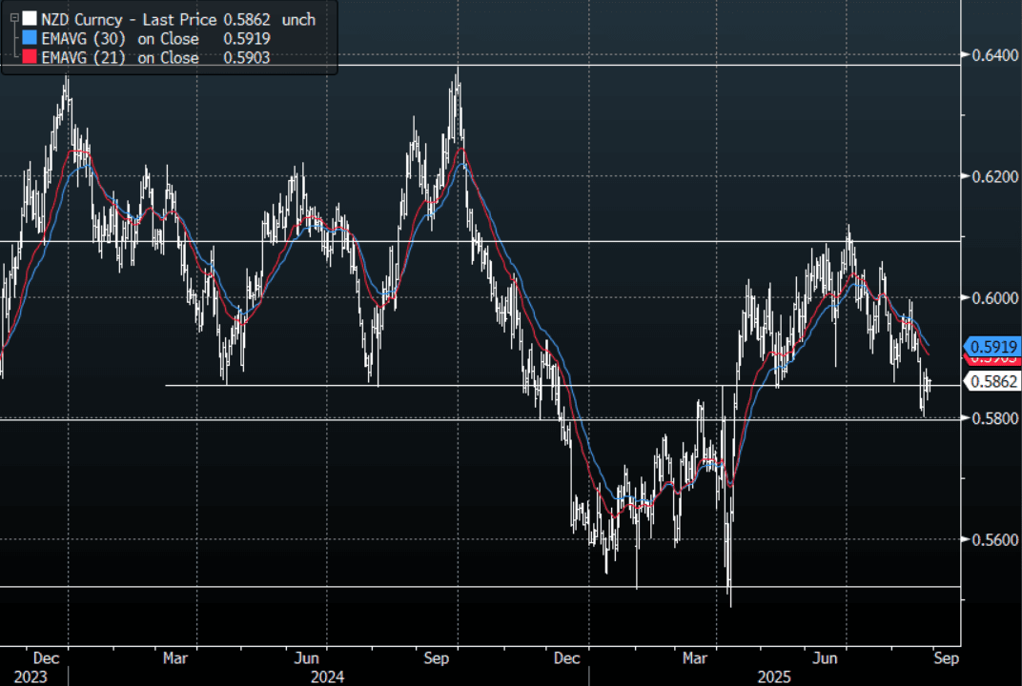Click the white NZD Curncy color swatch
Image resolution: width=1022 pixels, height=686 pixels.
pos(30,19)
